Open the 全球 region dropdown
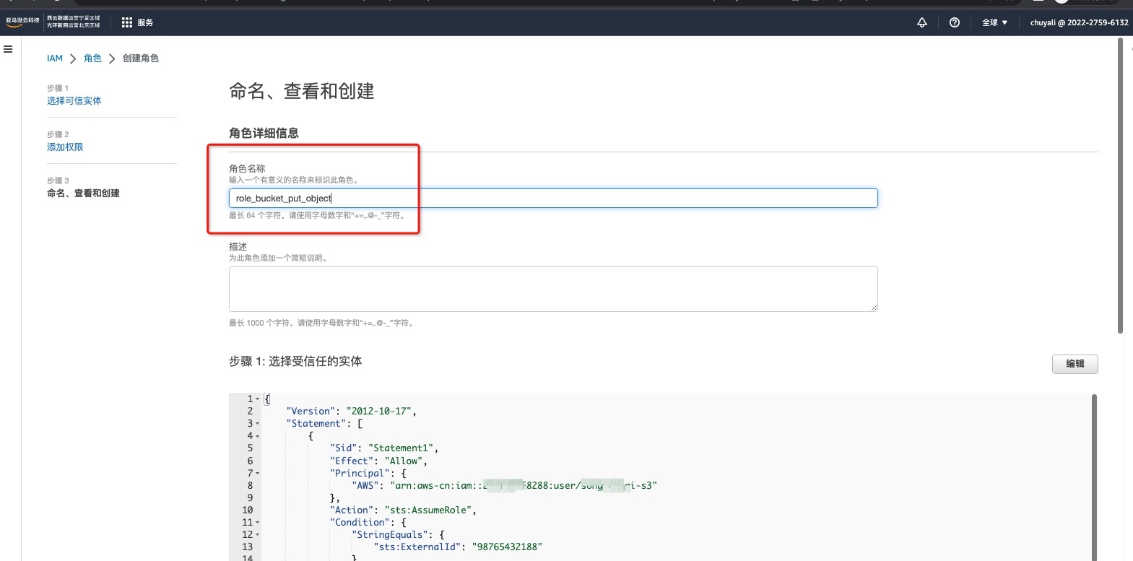This screenshot has width=1133, height=561. (x=994, y=22)
